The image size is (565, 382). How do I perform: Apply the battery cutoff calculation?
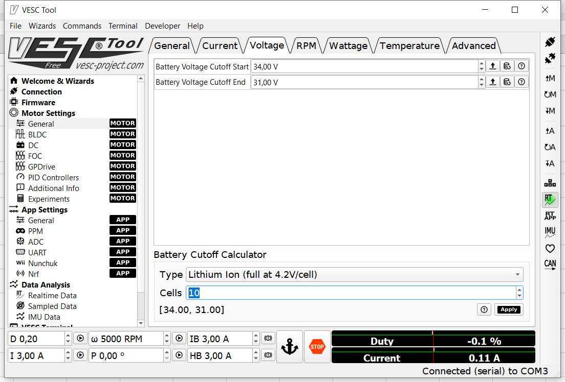coord(509,309)
